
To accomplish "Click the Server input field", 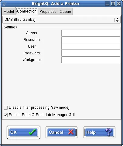I will point(91,33).
